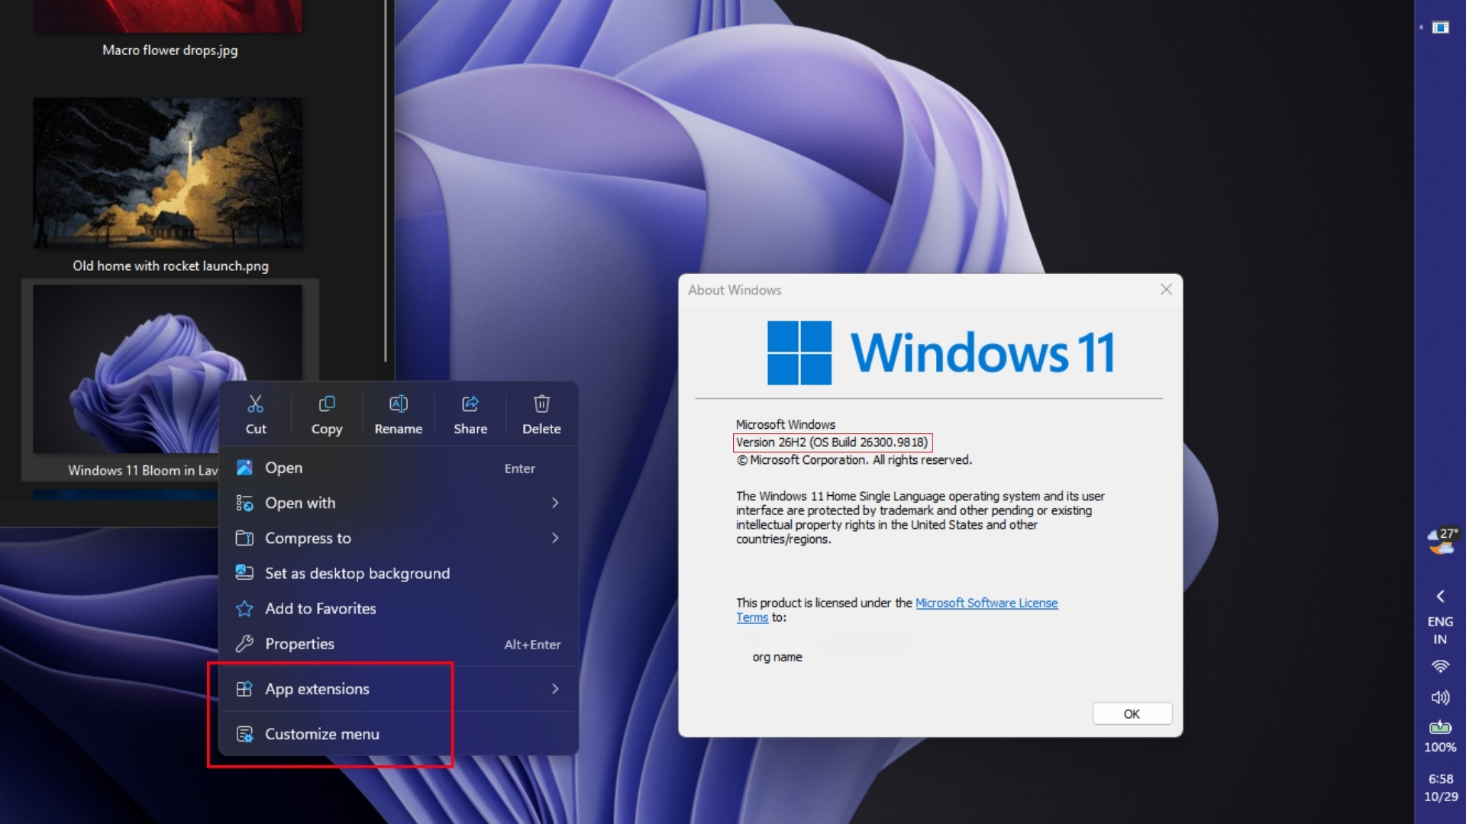Click the Compress to folder icon
The height and width of the screenshot is (824, 1466).
point(244,538)
